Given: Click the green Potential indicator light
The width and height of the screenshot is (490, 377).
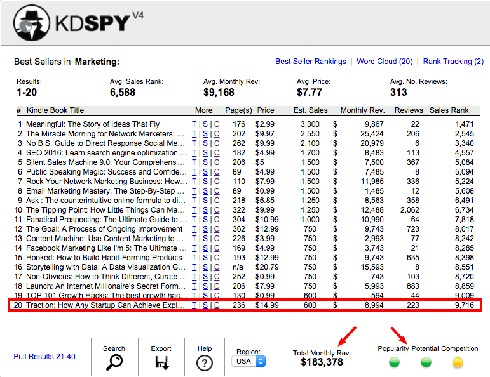Looking at the screenshot, I should [426, 362].
